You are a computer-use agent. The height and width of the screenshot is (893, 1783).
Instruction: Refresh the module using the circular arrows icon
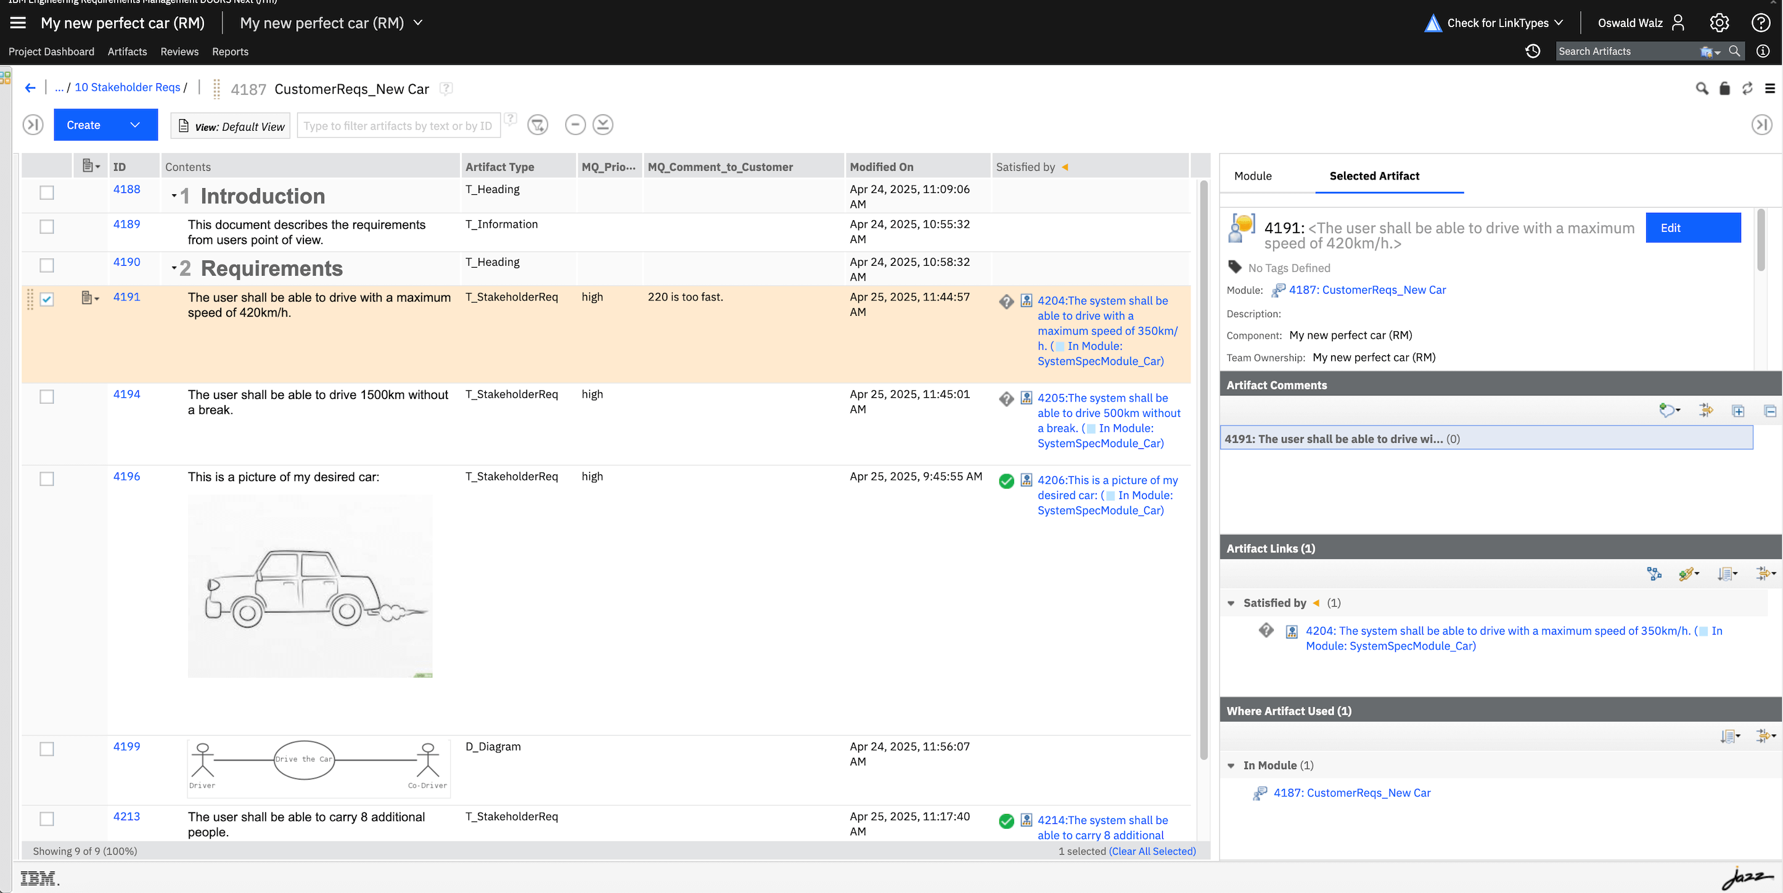tap(1748, 89)
